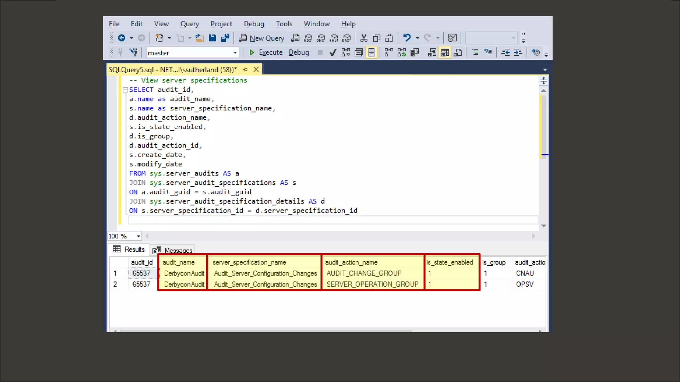Click the Save All icon

(225, 38)
